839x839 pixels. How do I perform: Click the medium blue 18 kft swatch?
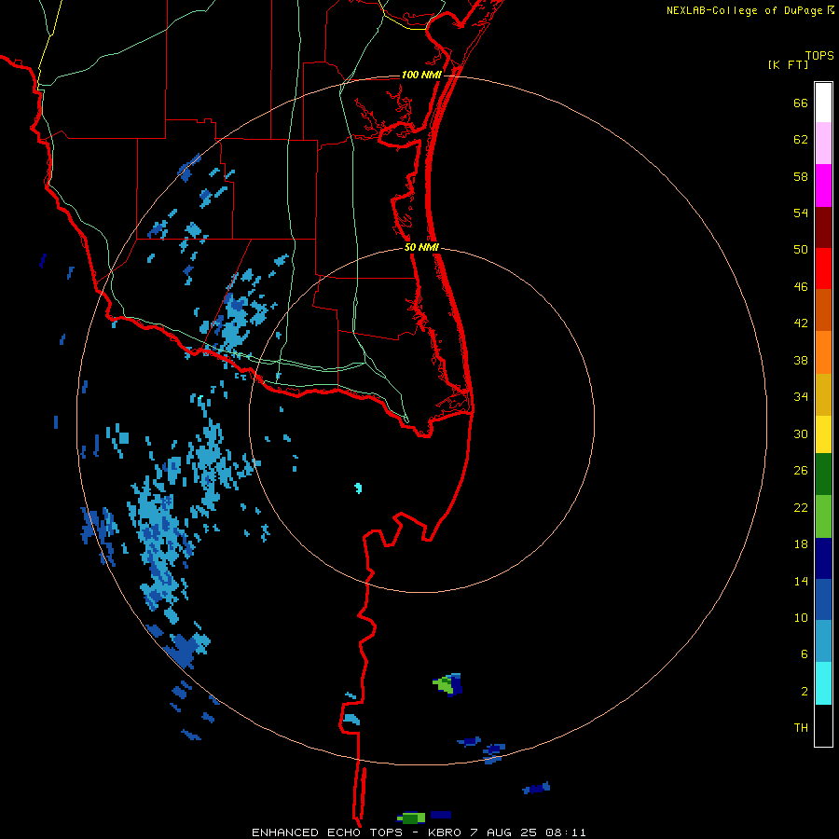[823, 599]
